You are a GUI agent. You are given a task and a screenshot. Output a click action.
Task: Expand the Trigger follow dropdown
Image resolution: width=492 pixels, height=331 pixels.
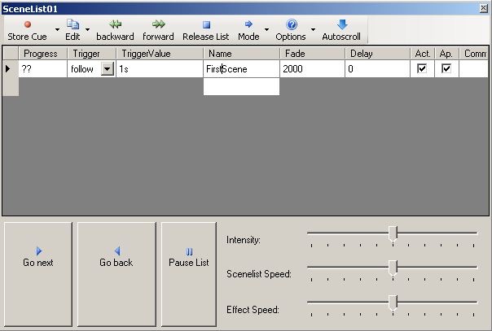click(107, 70)
